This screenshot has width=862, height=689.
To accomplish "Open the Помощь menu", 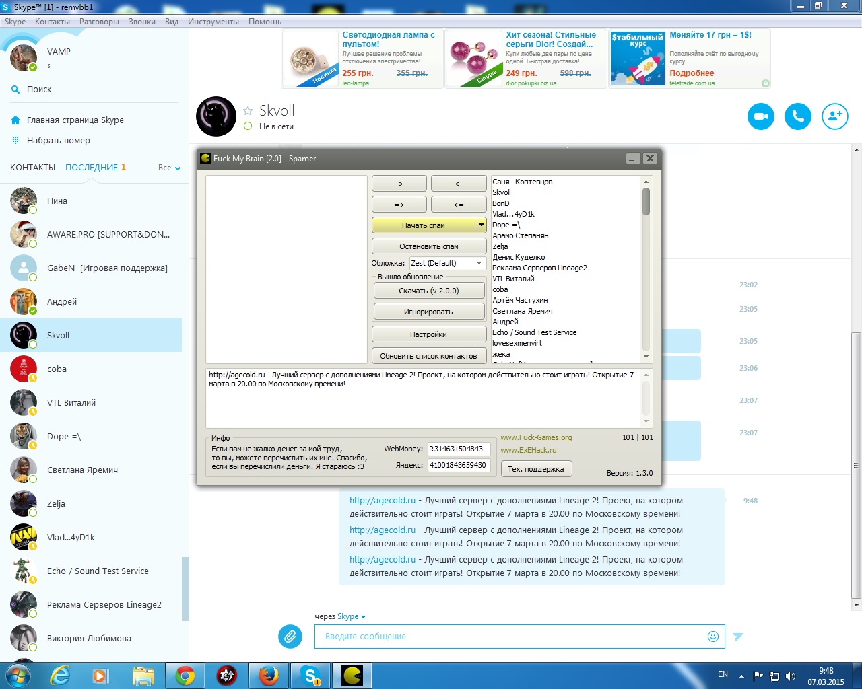I will pyautogui.click(x=265, y=22).
